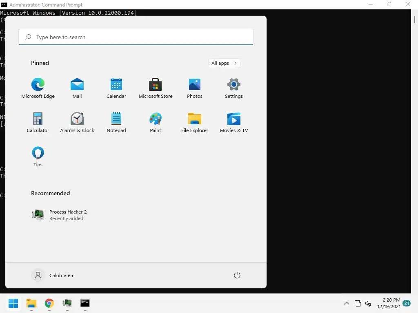The height and width of the screenshot is (313, 418).
Task: Open the Tips app
Action: pyautogui.click(x=38, y=157)
